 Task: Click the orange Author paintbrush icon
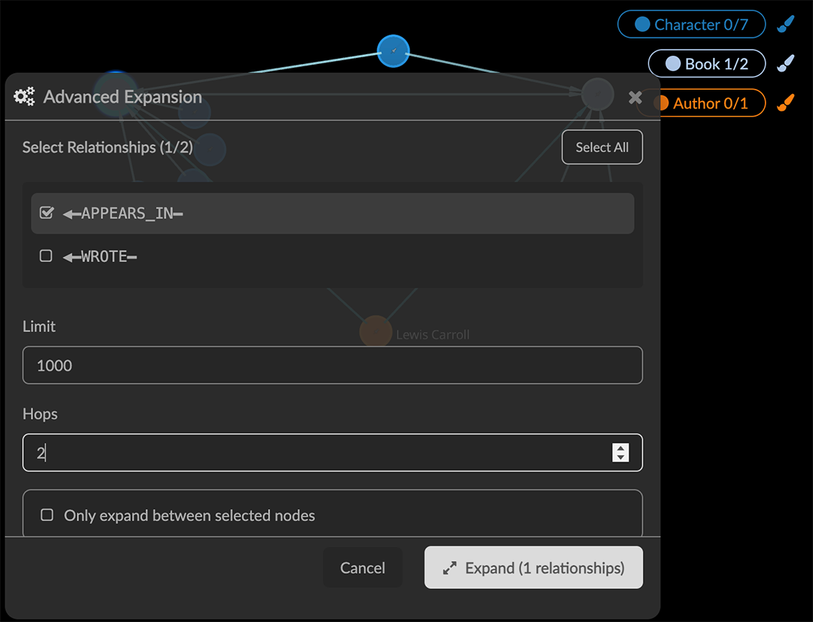point(785,103)
